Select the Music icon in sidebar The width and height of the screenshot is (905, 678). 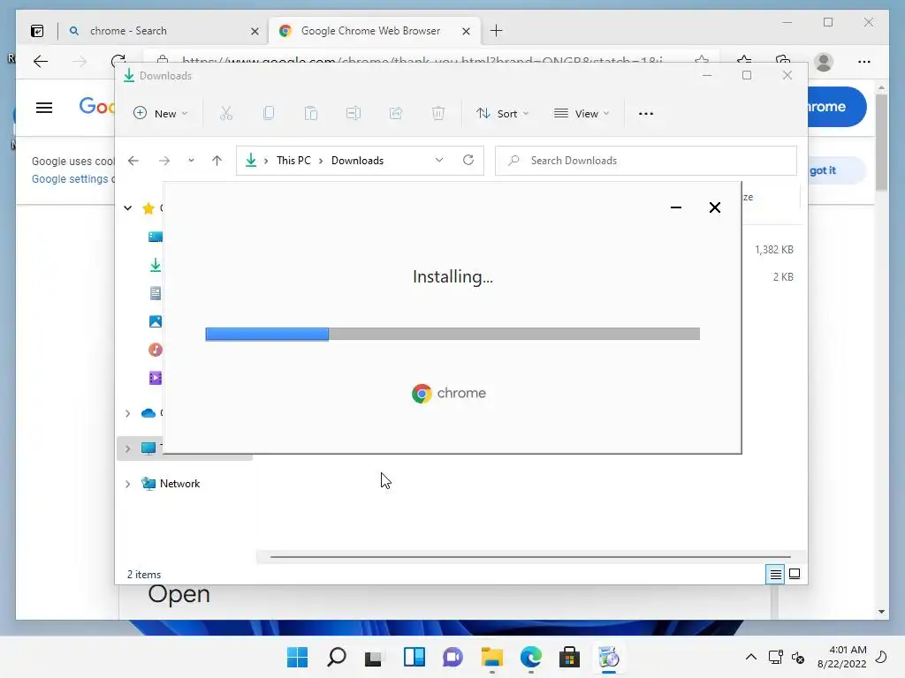point(156,350)
